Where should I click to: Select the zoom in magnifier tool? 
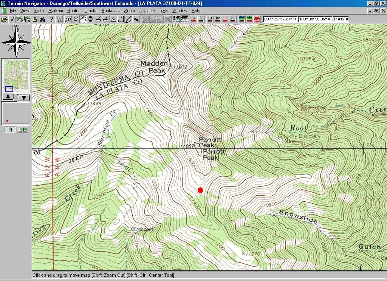point(68,19)
